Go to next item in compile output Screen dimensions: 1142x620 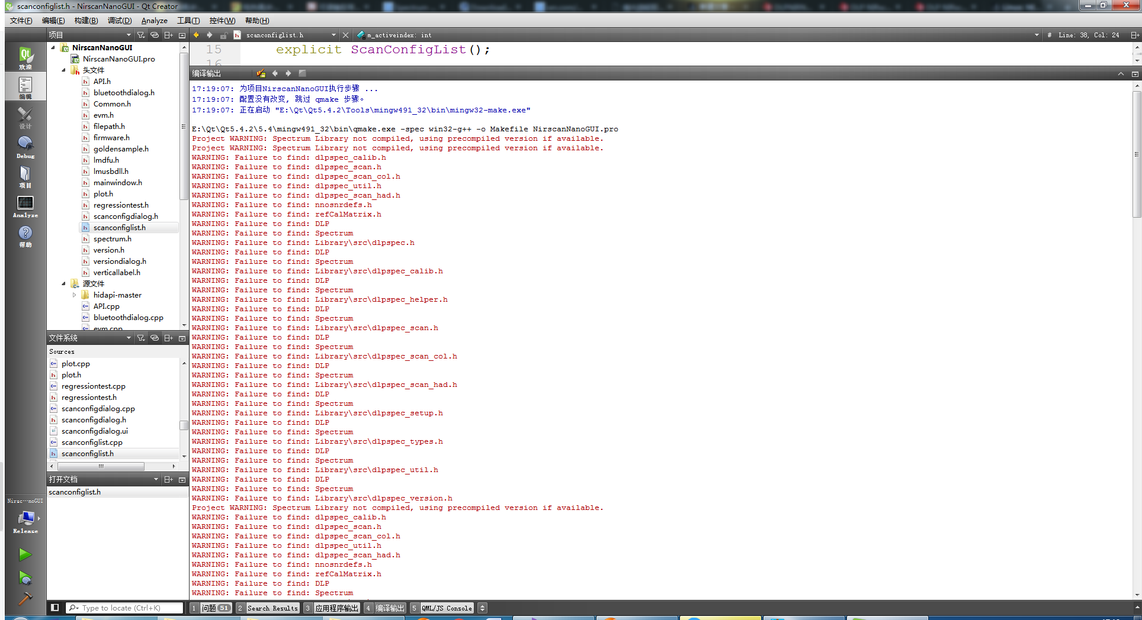(x=288, y=73)
